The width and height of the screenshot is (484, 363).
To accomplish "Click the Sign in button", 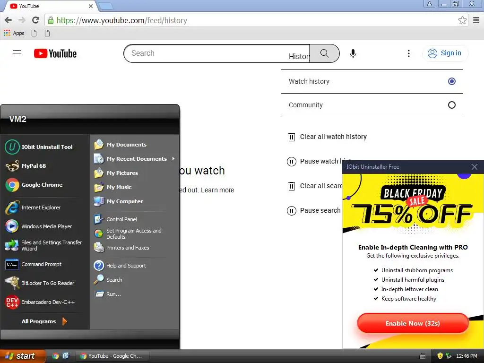I will [x=445, y=53].
